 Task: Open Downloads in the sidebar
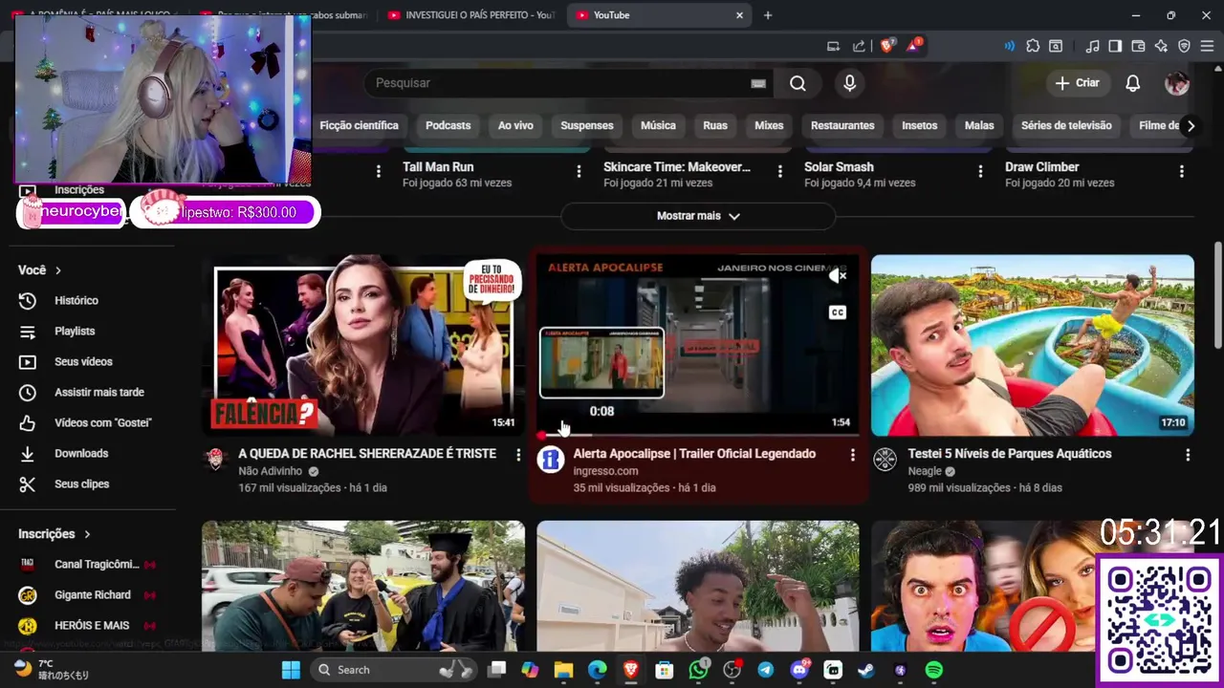[x=81, y=453]
